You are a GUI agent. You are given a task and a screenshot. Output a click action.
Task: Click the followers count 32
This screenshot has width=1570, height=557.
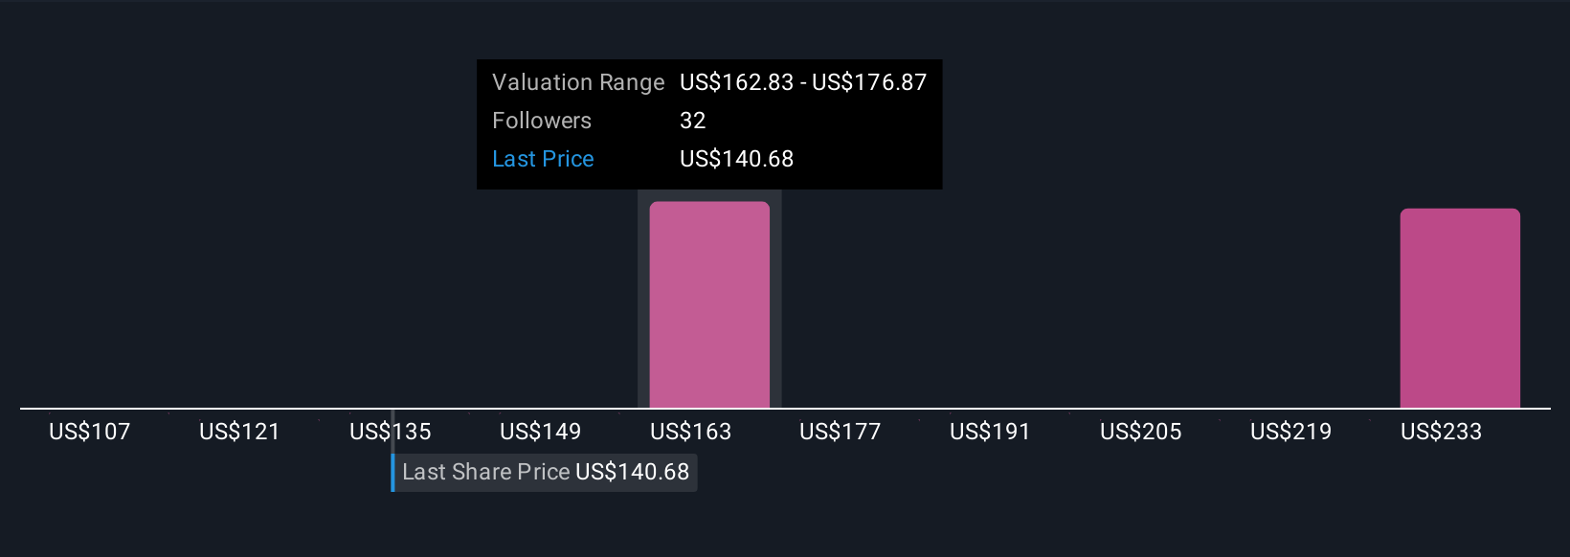(x=692, y=121)
